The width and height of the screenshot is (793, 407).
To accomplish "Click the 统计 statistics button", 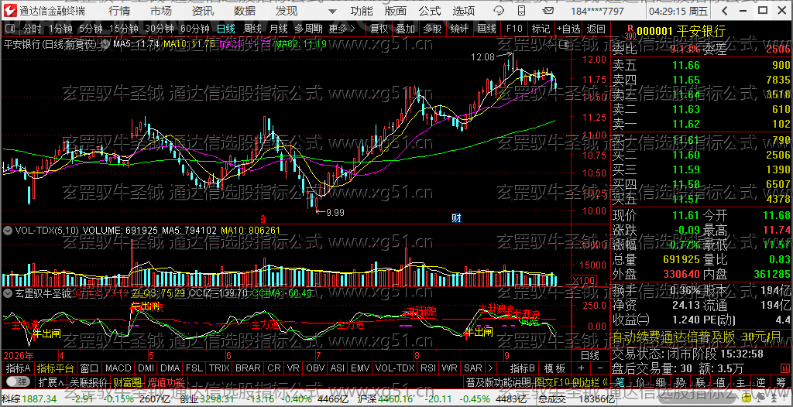I will coord(459,29).
